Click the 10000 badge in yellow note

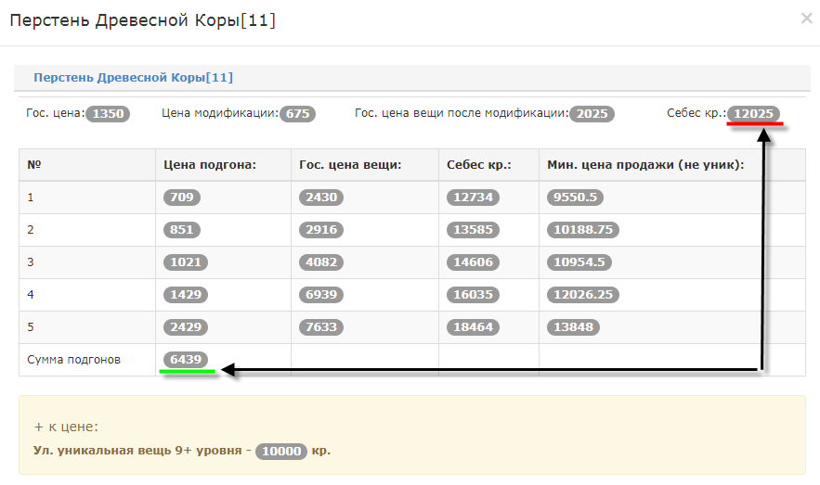coord(280,452)
